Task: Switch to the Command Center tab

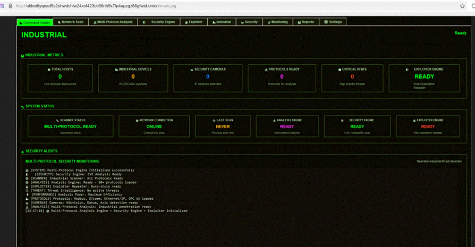Action: click(x=36, y=22)
